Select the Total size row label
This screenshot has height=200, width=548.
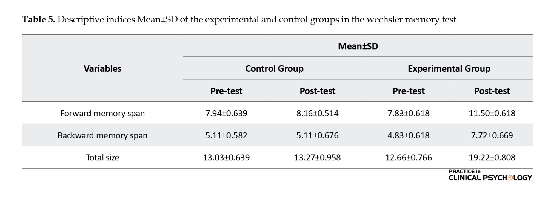click(x=102, y=158)
